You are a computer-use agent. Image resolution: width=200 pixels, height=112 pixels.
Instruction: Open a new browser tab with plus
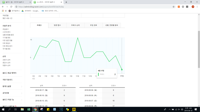66,2
